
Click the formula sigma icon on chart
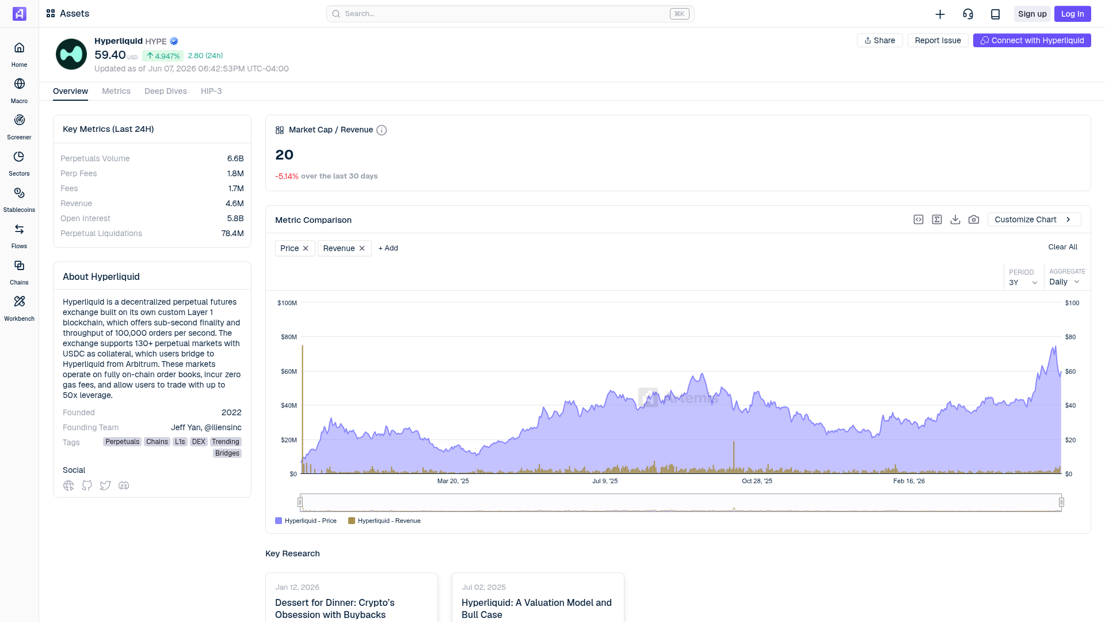(937, 219)
